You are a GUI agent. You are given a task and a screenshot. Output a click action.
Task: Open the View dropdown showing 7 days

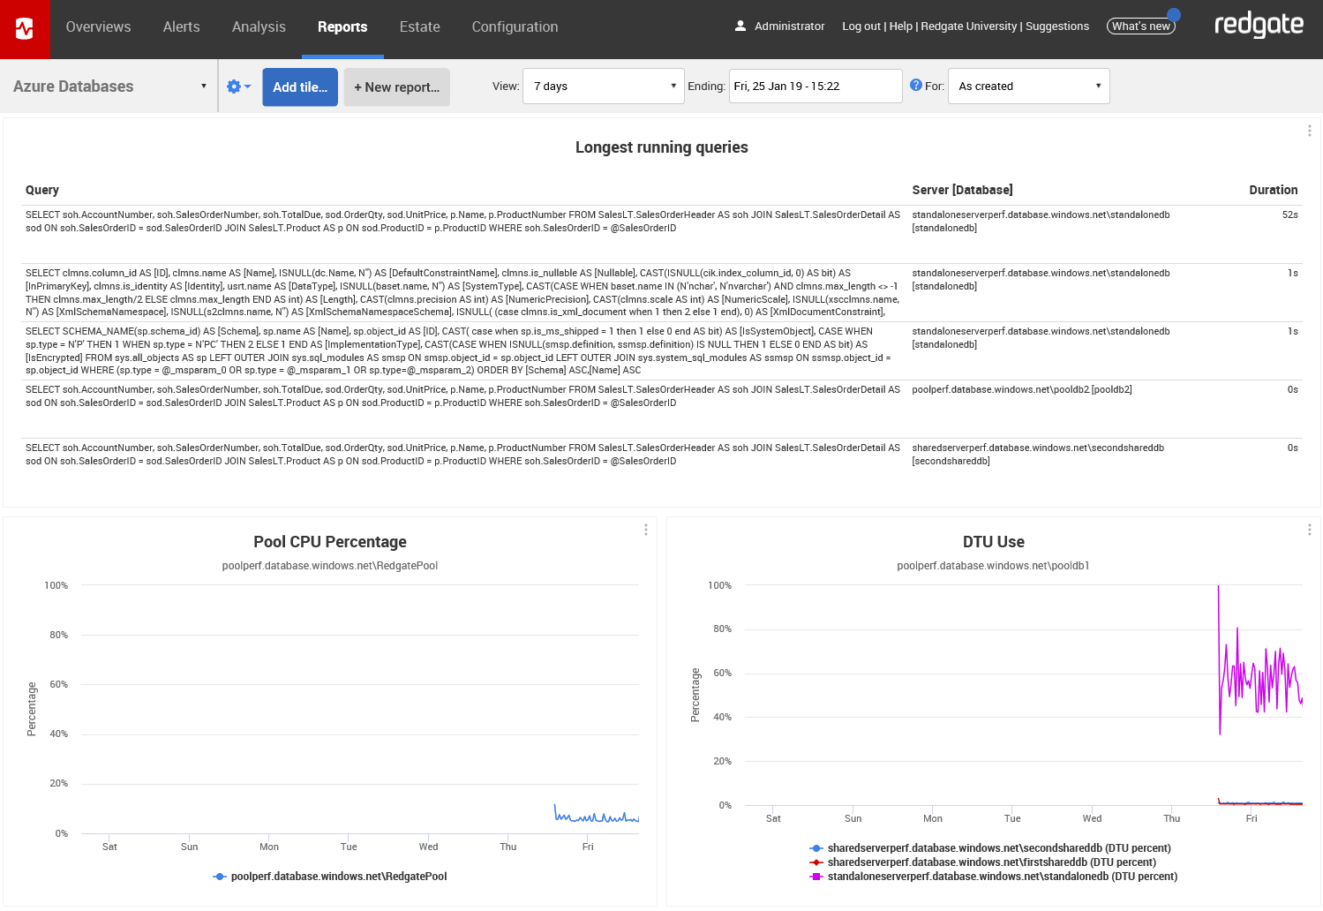click(x=603, y=86)
